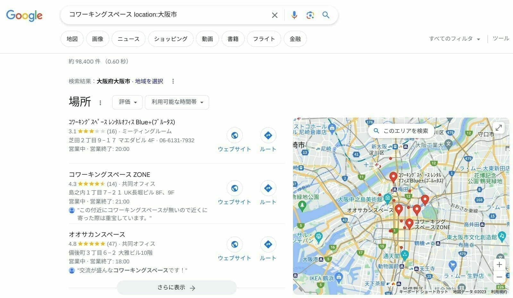Screen dimensions: 513x298
Task: Open website globe icon for コワーキングスペース ZONE
Action: pos(235,188)
